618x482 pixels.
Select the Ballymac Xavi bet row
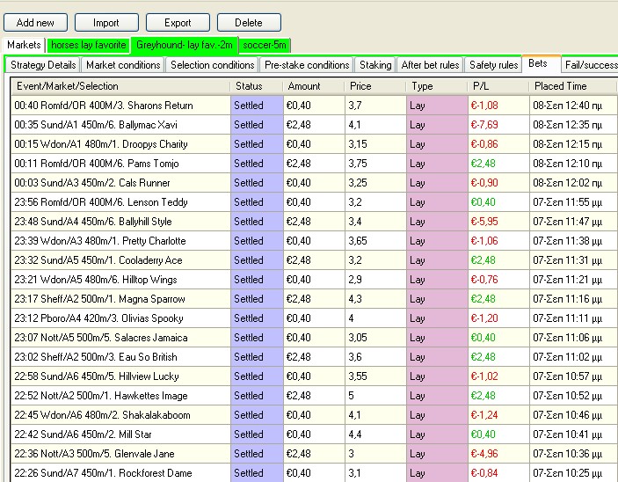point(314,125)
